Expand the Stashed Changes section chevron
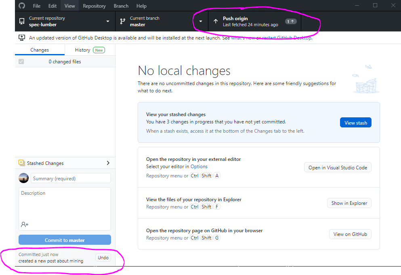The height and width of the screenshot is (275, 401). [x=108, y=163]
